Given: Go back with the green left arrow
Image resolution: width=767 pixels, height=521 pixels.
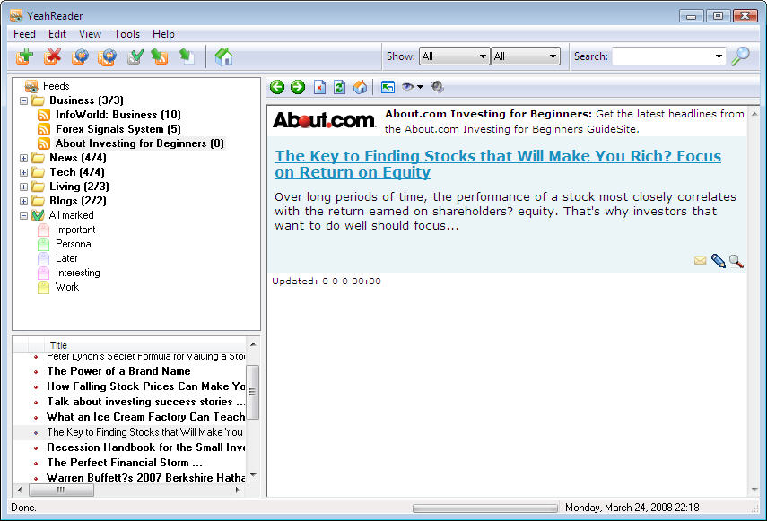Looking at the screenshot, I should pos(277,87).
